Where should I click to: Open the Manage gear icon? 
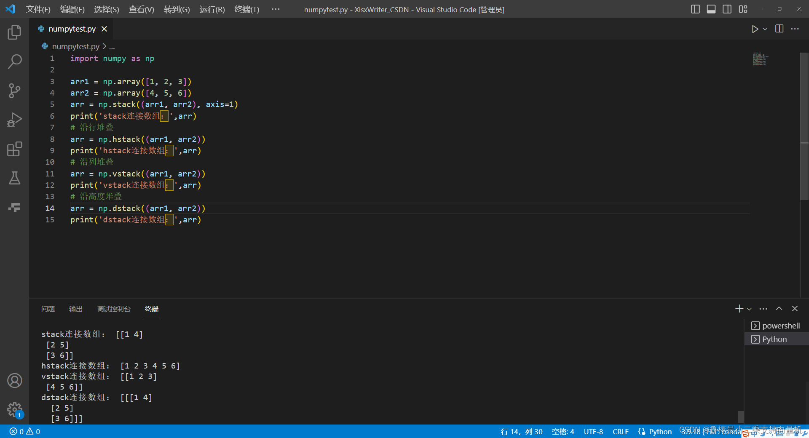14,409
